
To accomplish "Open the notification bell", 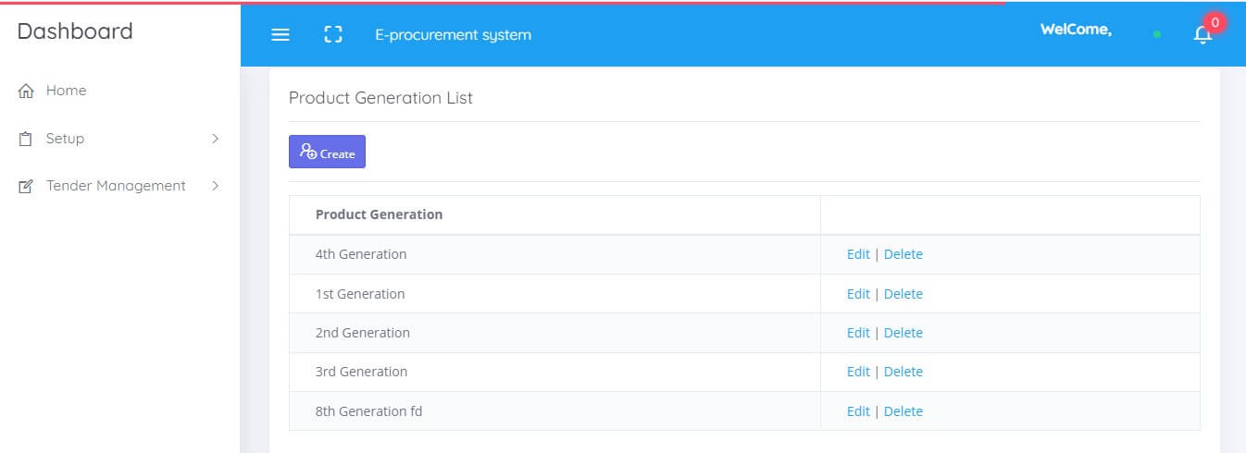I will (1202, 35).
